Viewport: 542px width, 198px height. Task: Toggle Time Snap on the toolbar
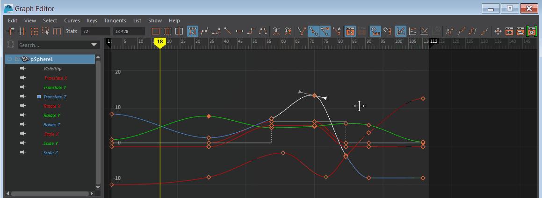pos(376,32)
